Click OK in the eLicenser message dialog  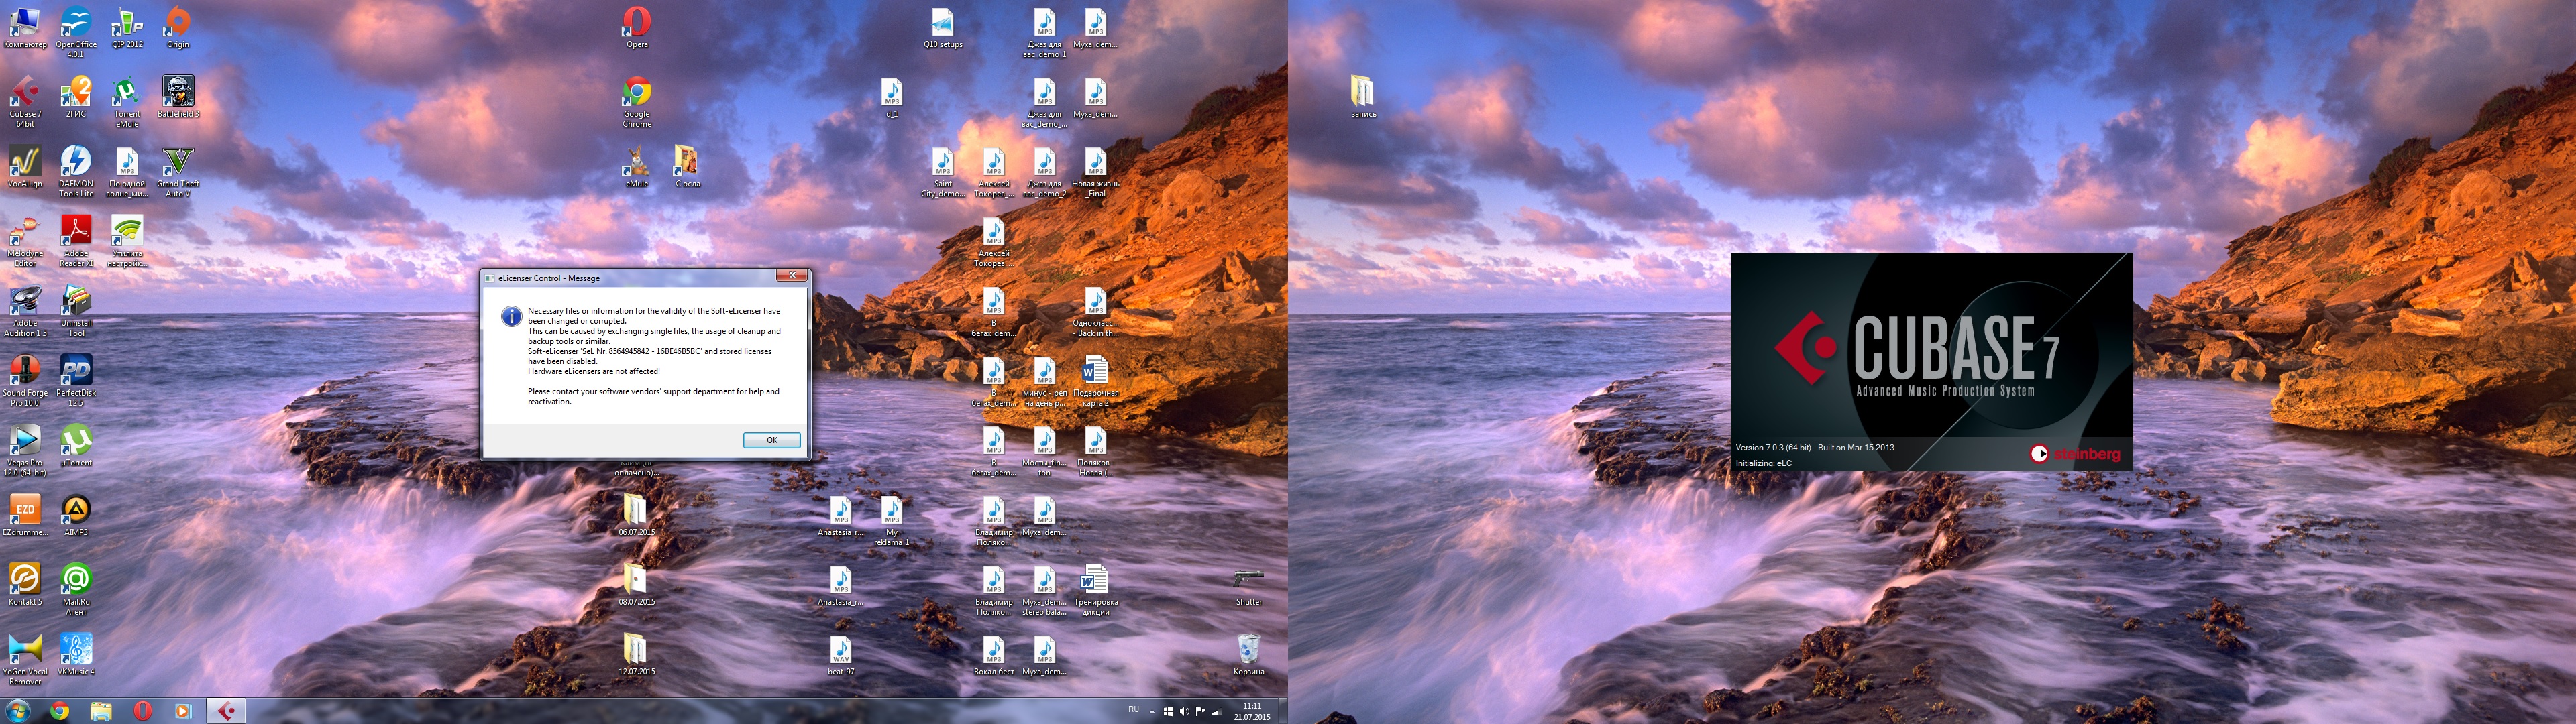click(771, 440)
